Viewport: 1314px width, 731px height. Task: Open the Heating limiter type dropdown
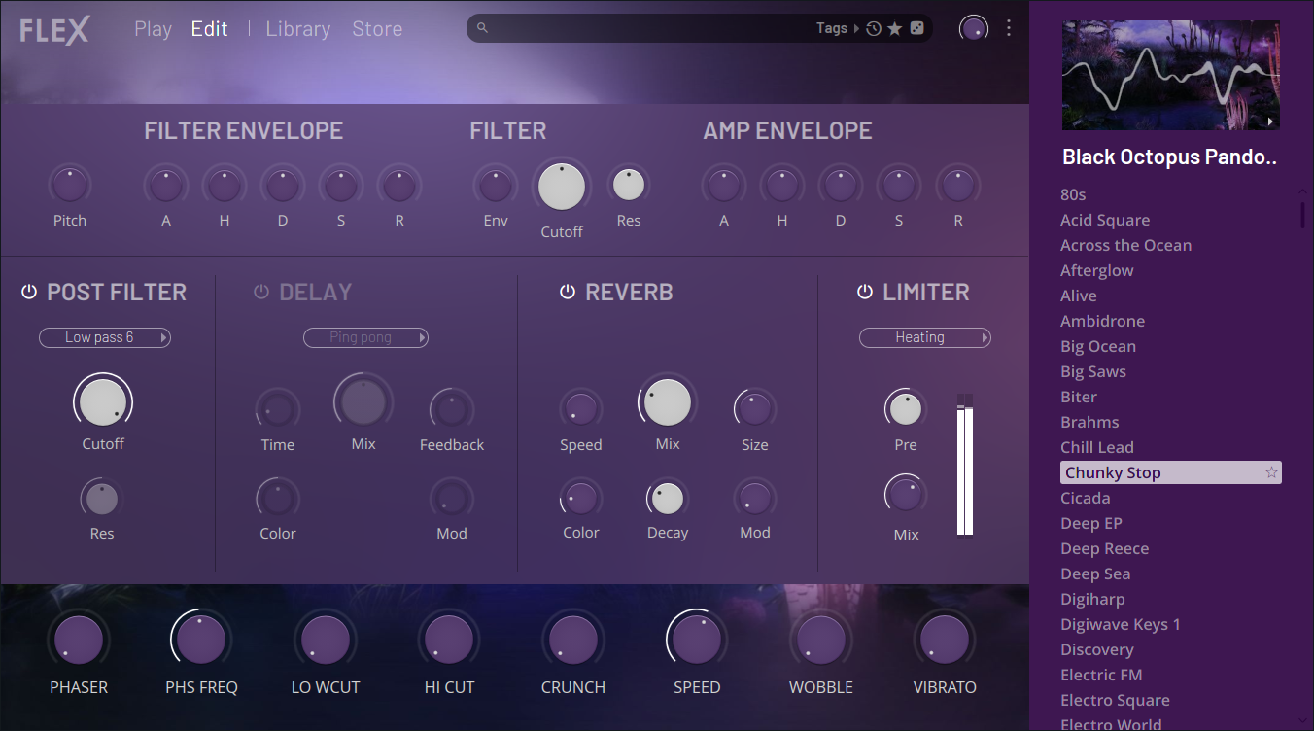(x=925, y=337)
